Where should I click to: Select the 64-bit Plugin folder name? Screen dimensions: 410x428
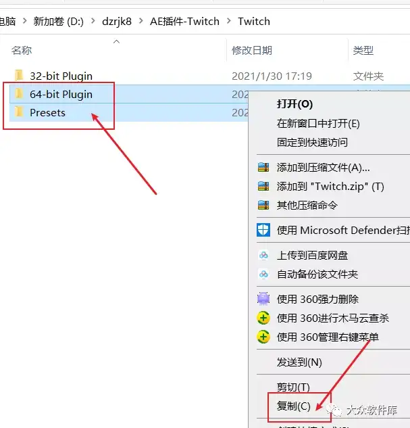tap(61, 94)
